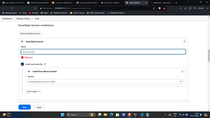Open Maps bookmark
The height and width of the screenshot is (118, 210).
coord(44,13)
